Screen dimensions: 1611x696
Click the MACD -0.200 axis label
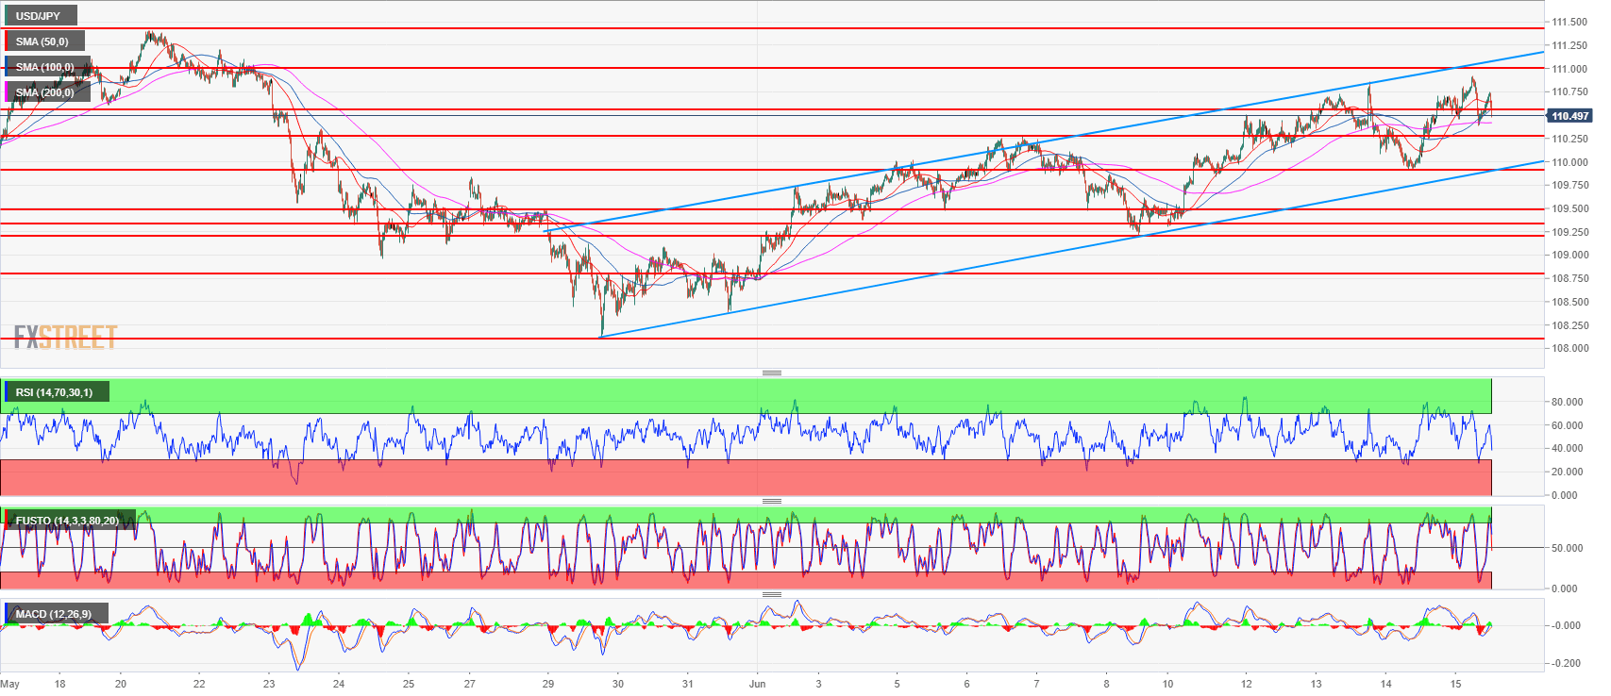click(1566, 663)
